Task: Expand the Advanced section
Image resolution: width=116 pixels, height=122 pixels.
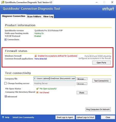Action: point(6,96)
